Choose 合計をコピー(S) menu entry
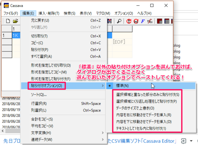 tap(64, 119)
